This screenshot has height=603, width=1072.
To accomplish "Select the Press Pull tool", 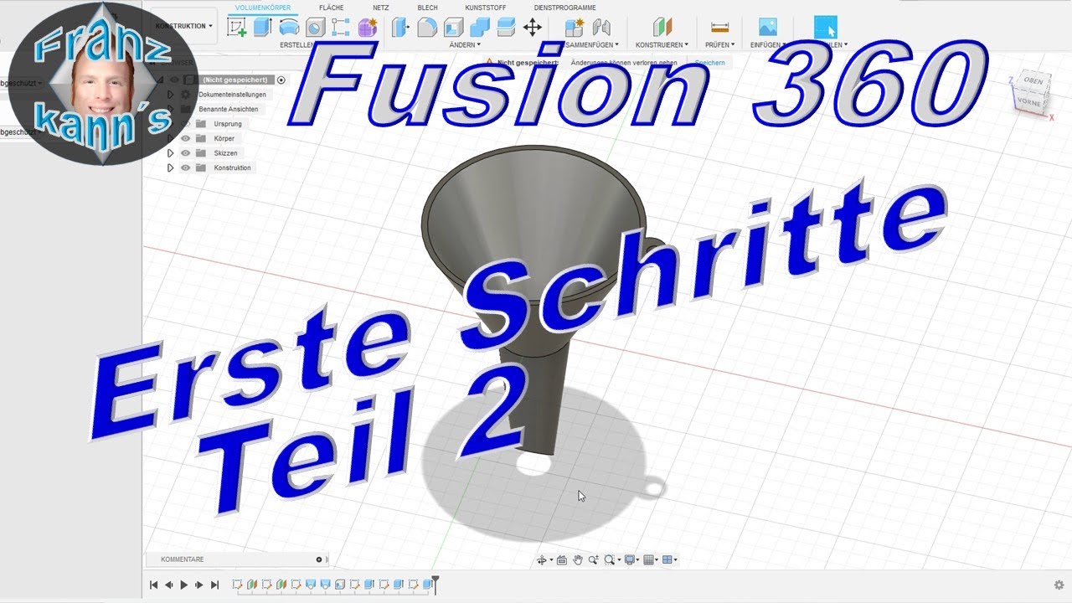I will coord(401,27).
